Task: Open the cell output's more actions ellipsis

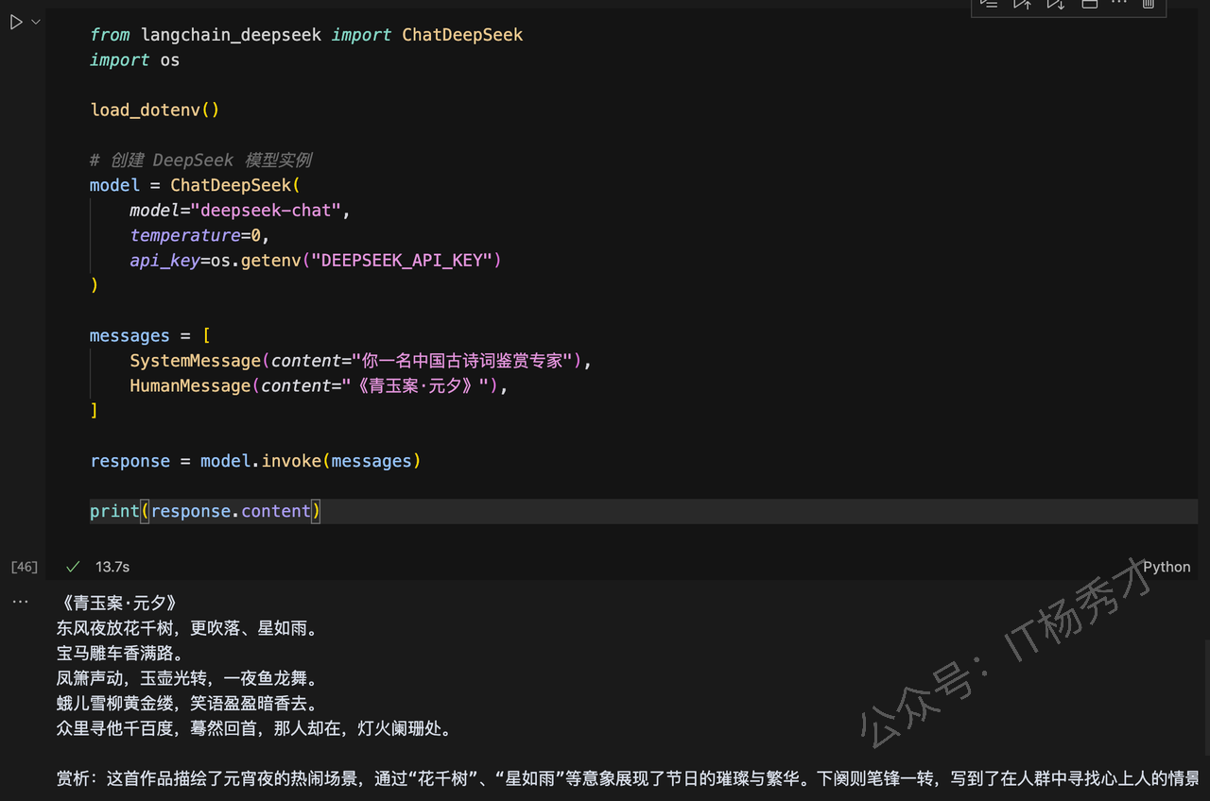Action: click(x=20, y=601)
